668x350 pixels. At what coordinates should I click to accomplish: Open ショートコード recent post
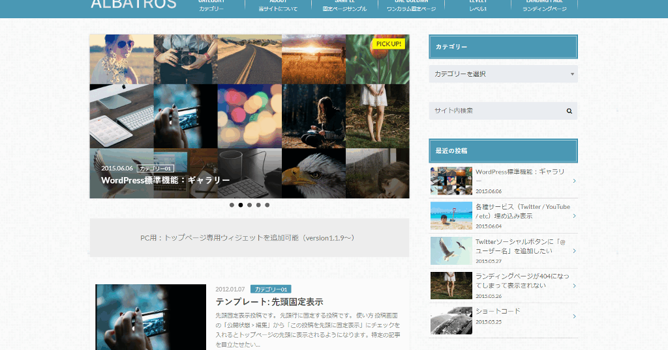pyautogui.click(x=498, y=311)
